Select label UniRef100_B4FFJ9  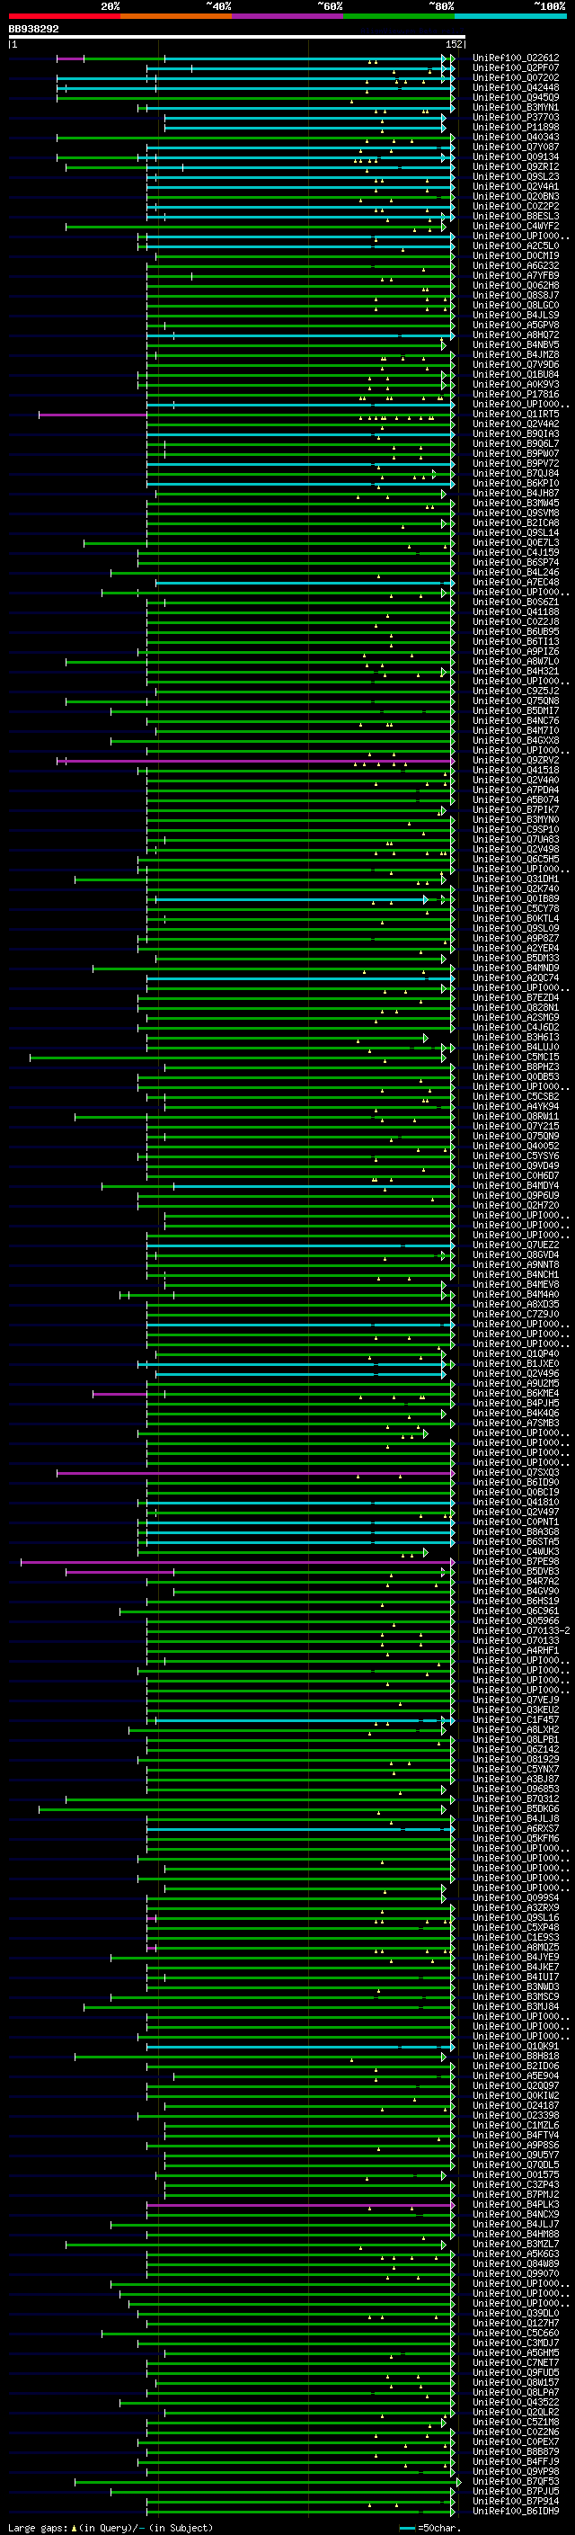point(516,2461)
